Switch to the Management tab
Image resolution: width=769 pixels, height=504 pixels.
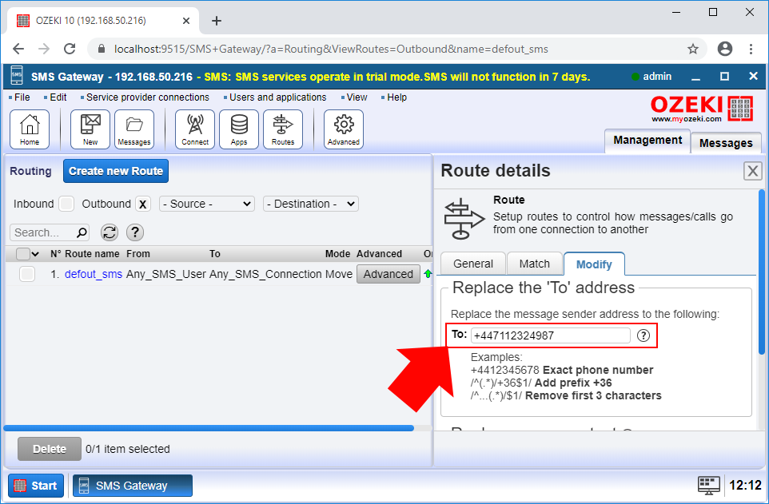pyautogui.click(x=647, y=141)
